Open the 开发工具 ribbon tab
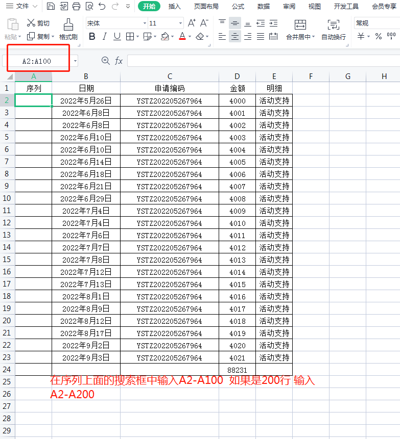The height and width of the screenshot is (439, 400). pyautogui.click(x=346, y=7)
